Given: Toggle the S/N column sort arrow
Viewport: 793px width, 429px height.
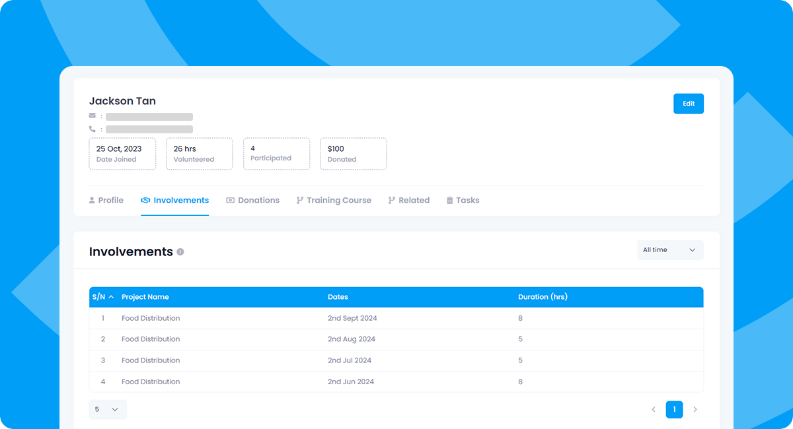Looking at the screenshot, I should (111, 297).
